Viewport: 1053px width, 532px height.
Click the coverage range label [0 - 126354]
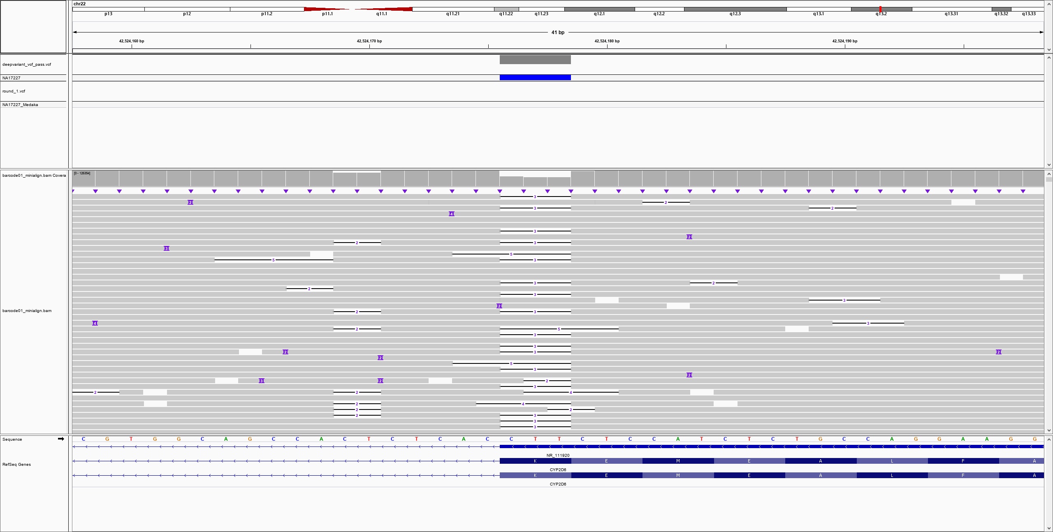[x=81, y=173]
